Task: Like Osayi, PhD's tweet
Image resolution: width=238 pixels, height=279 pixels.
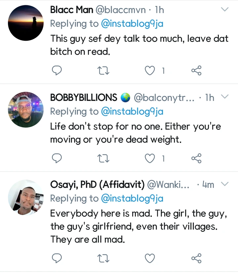Action: click(150, 258)
